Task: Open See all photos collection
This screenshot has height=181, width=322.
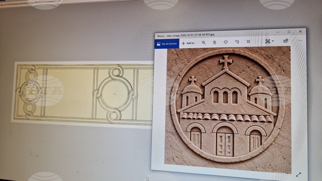Action: 167,44
